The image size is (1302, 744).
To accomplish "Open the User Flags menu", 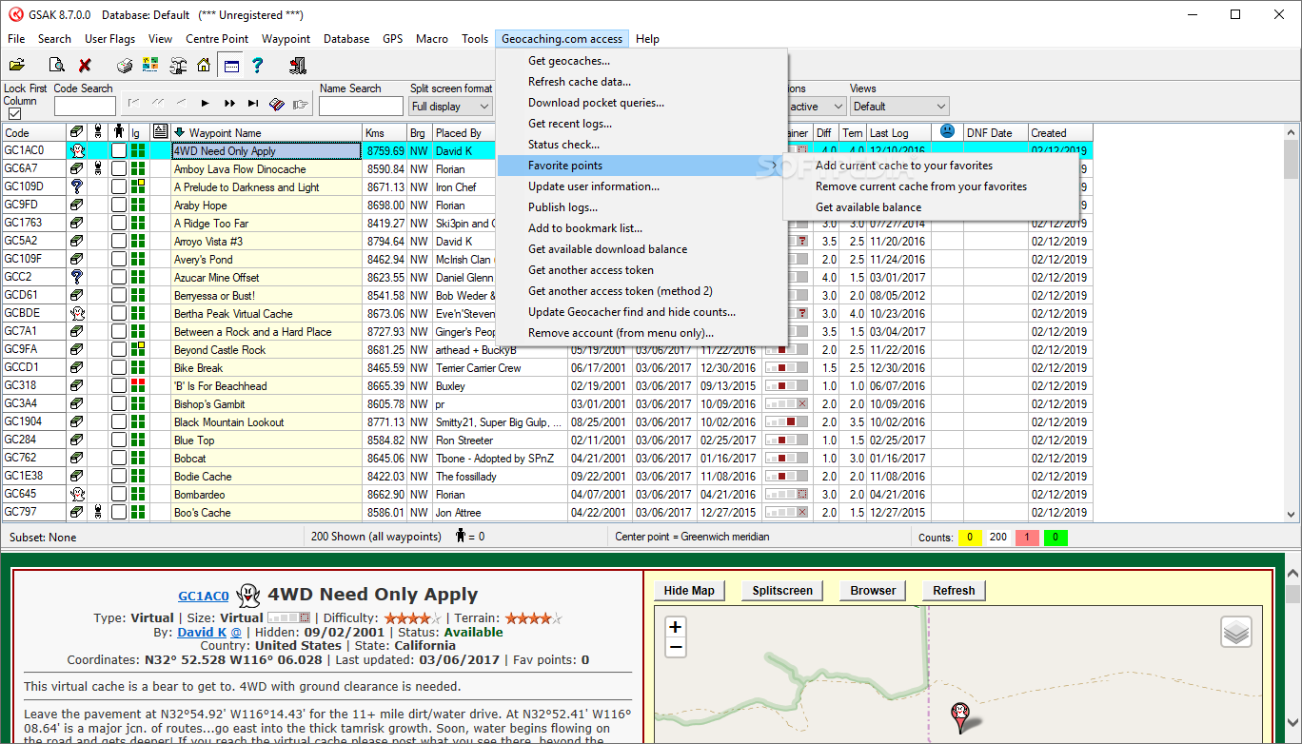I will (x=109, y=39).
